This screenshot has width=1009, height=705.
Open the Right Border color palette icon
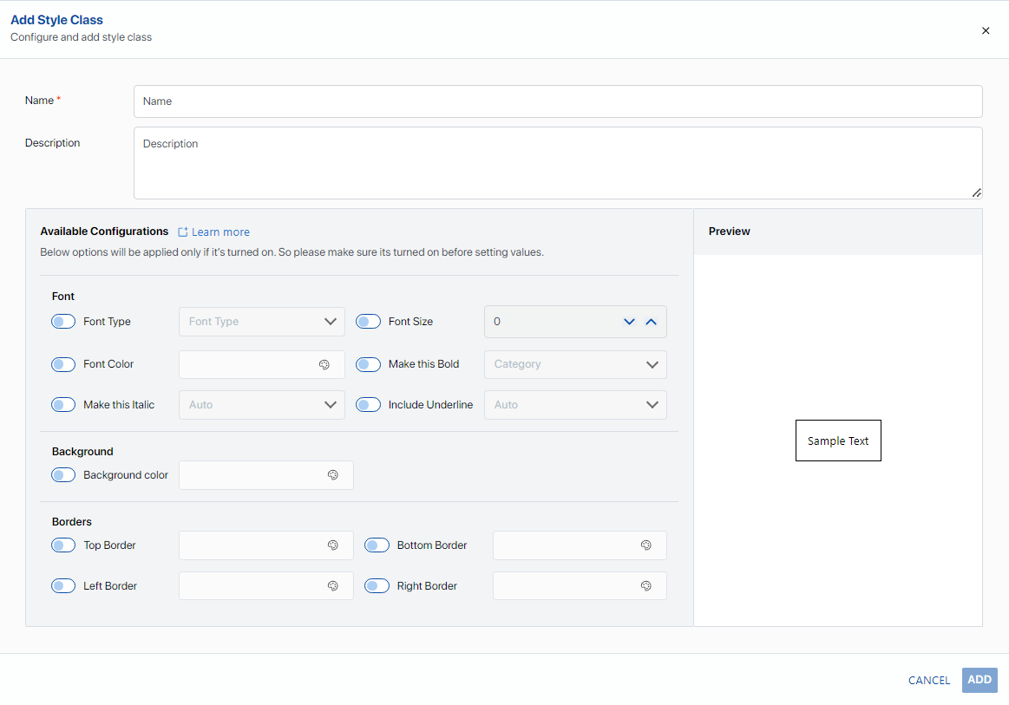[646, 586]
